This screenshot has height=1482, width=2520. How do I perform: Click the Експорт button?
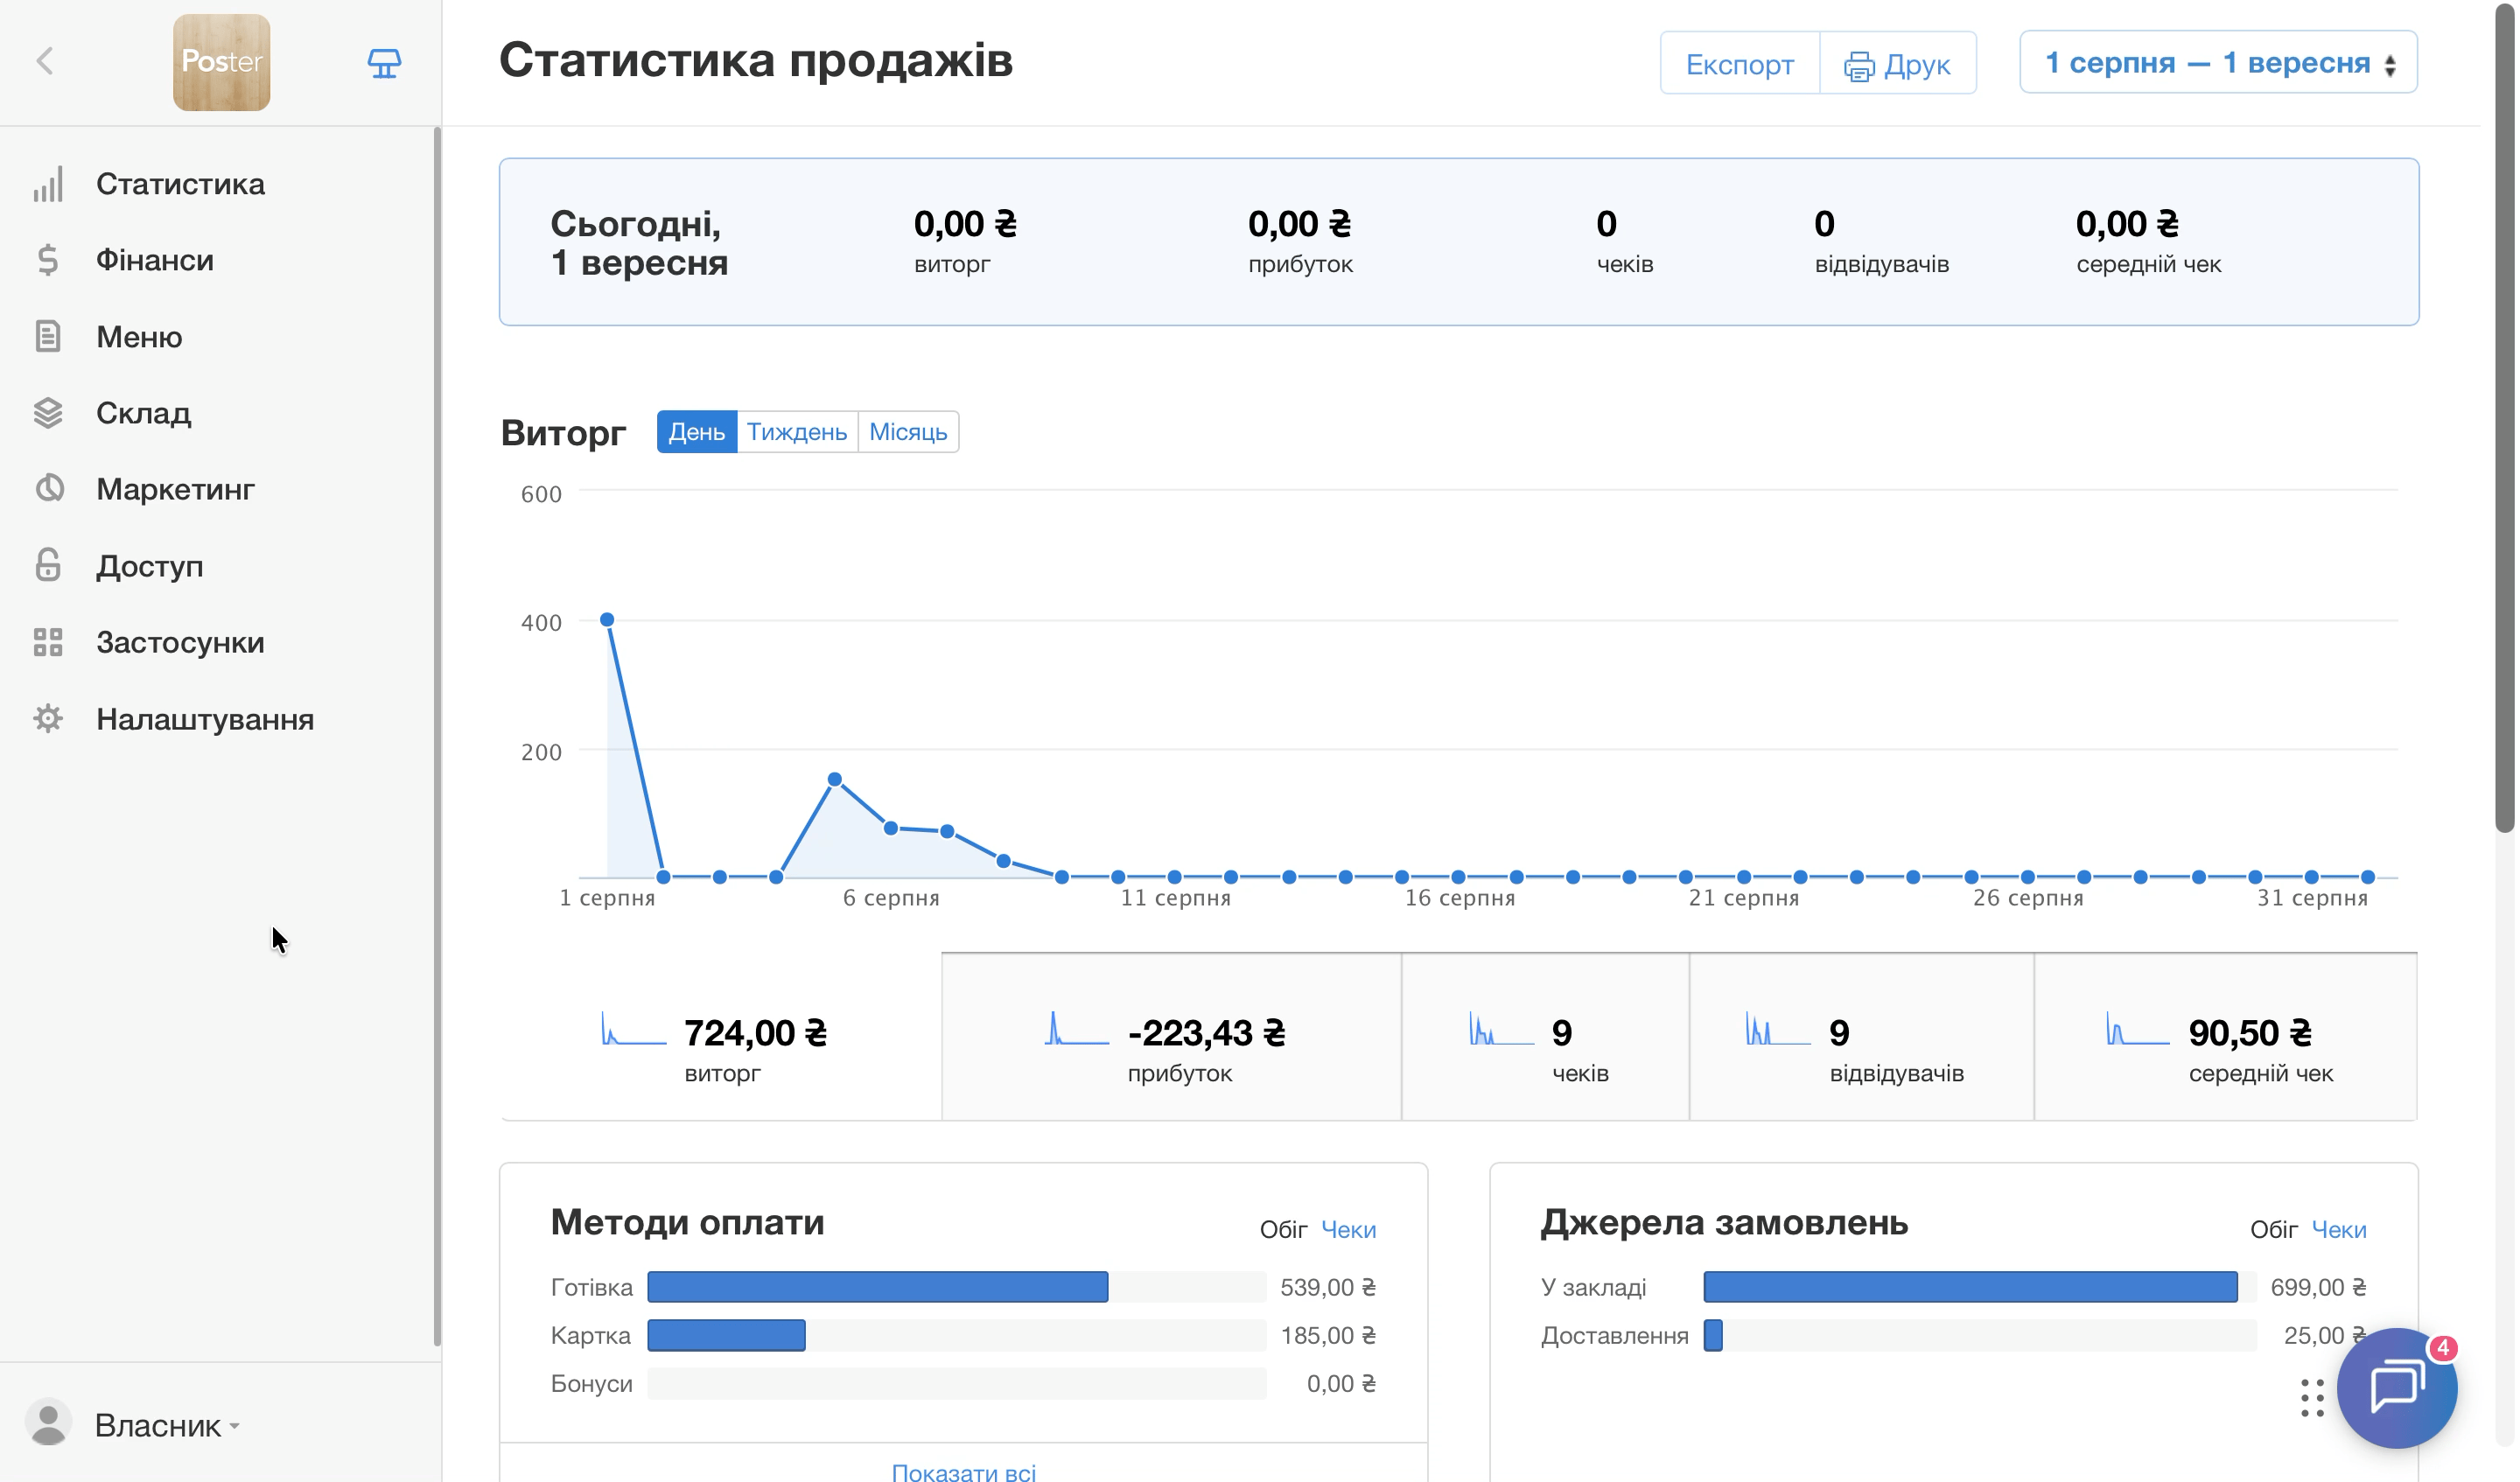1739,63
